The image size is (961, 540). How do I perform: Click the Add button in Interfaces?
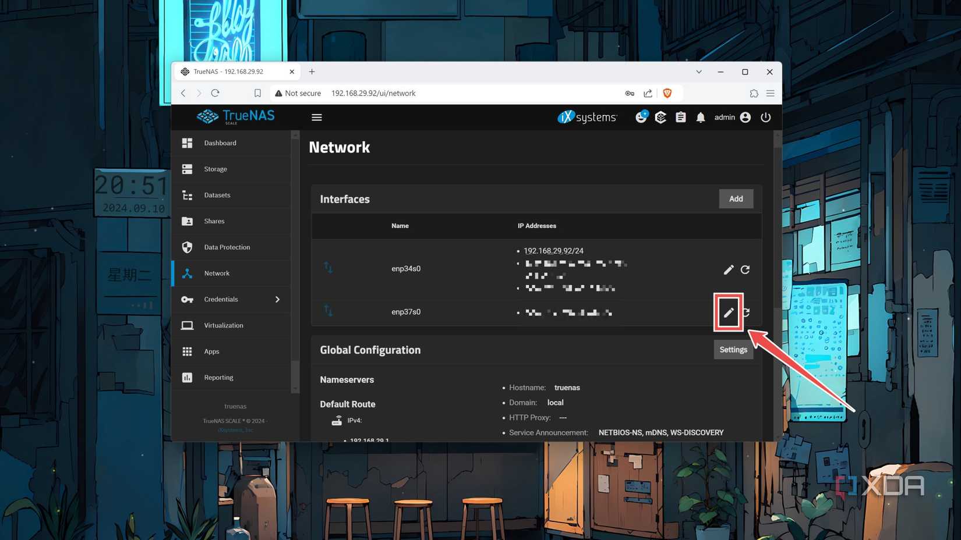coord(736,198)
